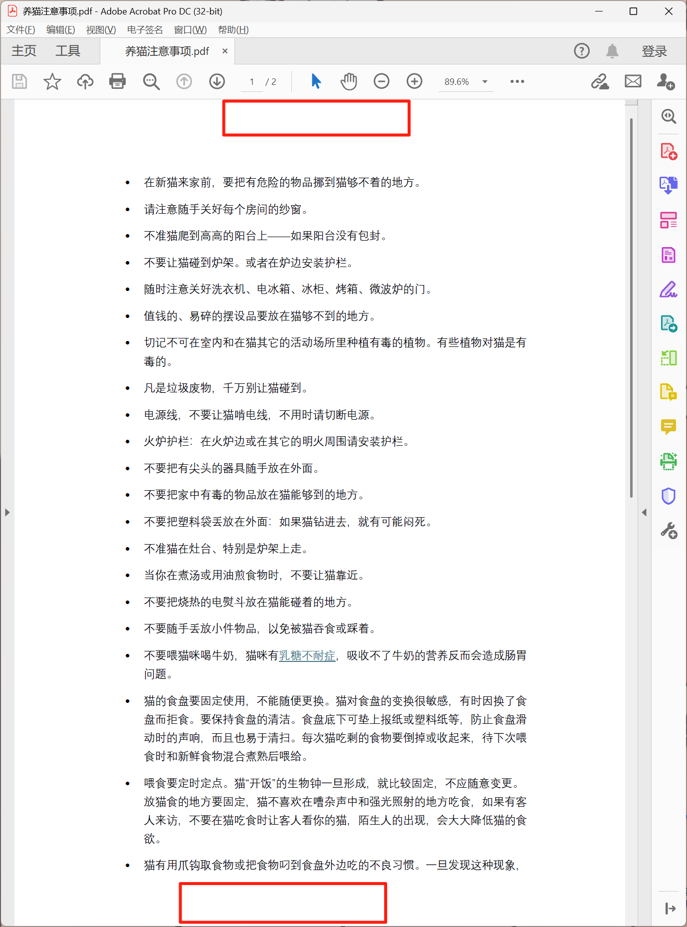Click the current page number field
The height and width of the screenshot is (927, 687).
(252, 82)
